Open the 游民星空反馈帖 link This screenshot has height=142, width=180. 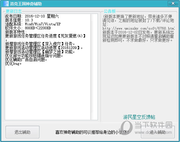coord(139,117)
